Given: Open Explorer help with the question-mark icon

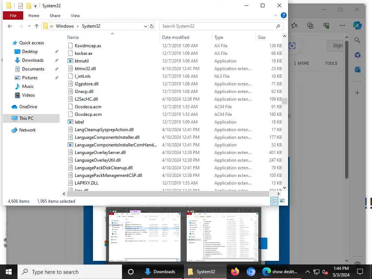Looking at the screenshot, I should click(283, 15).
